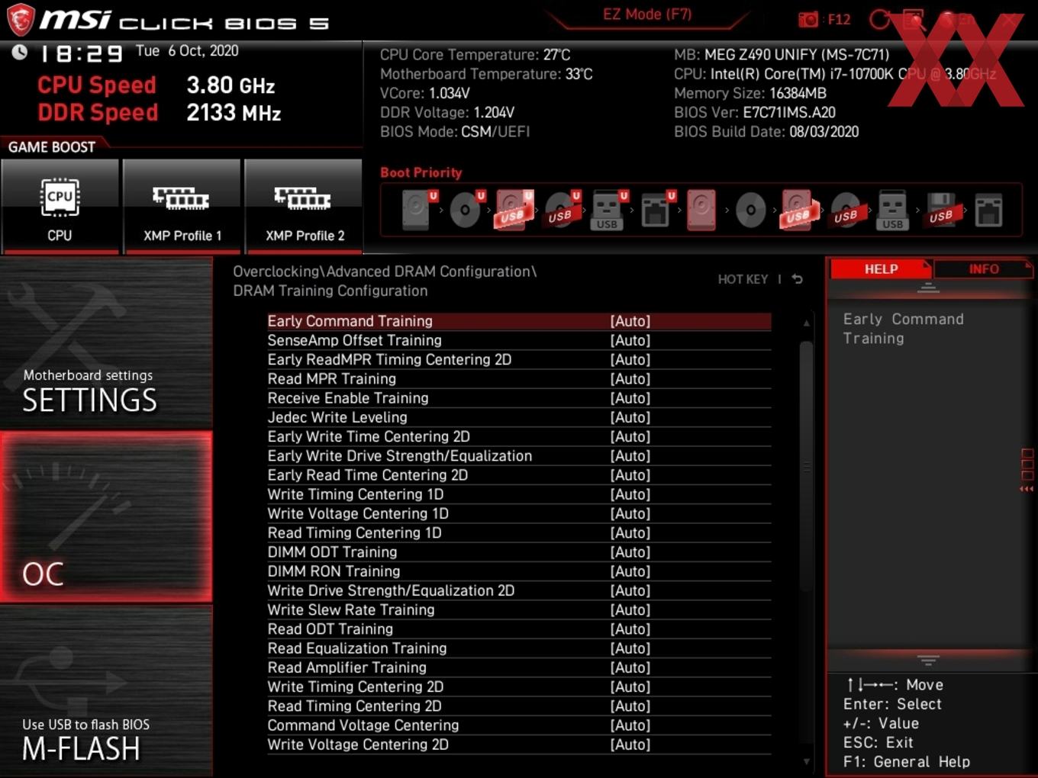Switch to EZ Mode (F7)
The width and height of the screenshot is (1038, 778).
tap(647, 14)
